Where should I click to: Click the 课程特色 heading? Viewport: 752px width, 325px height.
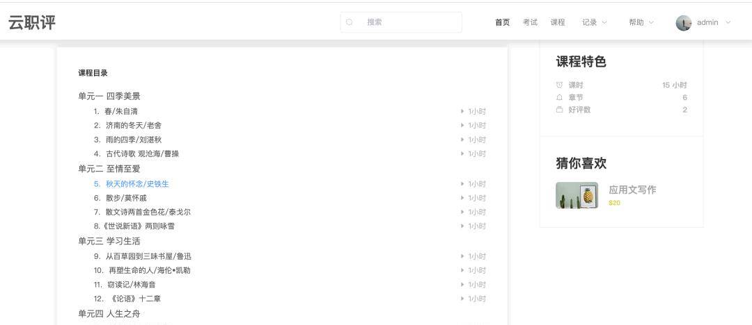[x=581, y=62]
